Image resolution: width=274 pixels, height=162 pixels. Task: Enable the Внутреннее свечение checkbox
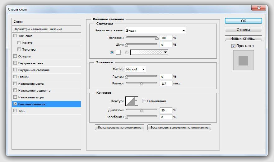pyautogui.click(x=15, y=70)
